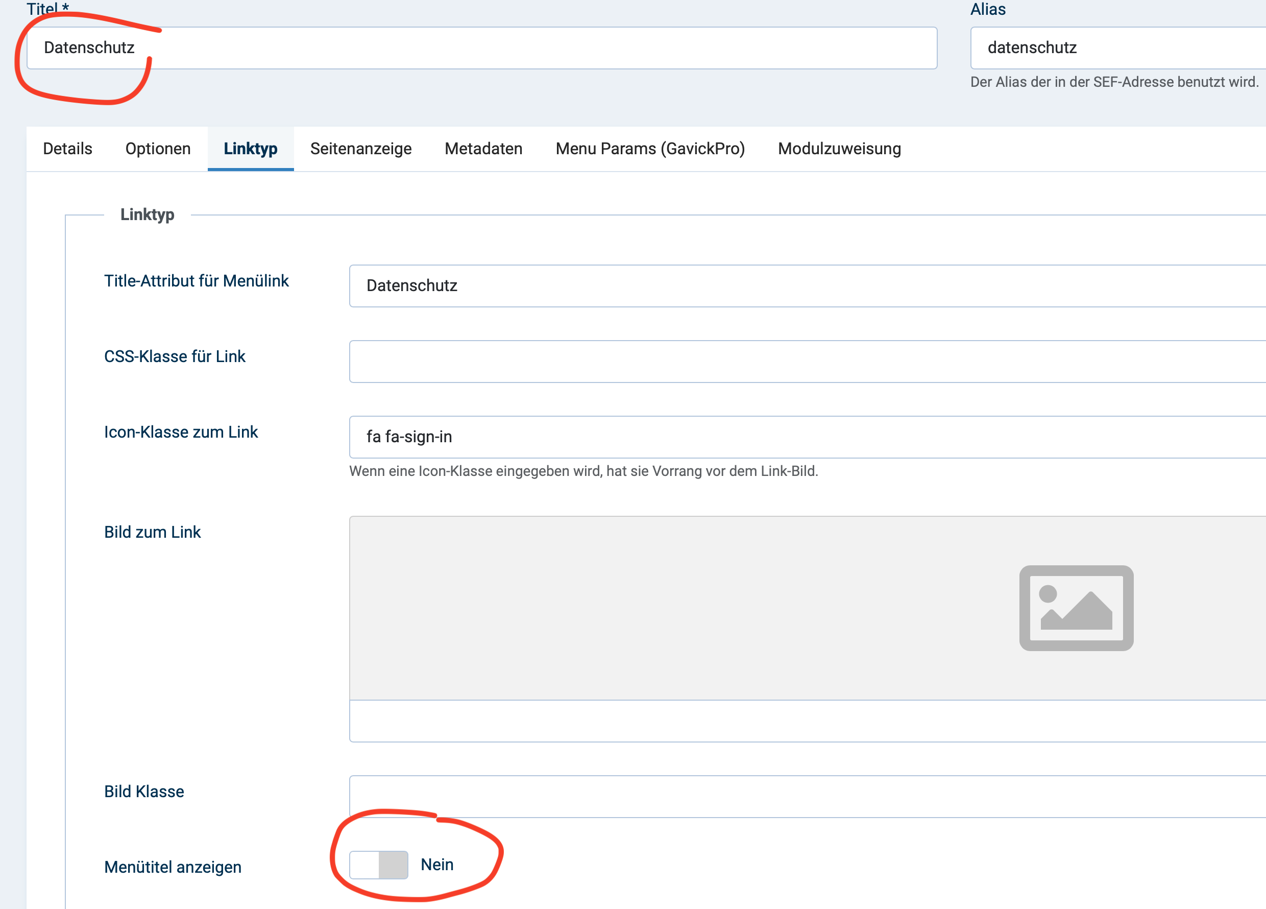Click the Titel input field
The height and width of the screenshot is (909, 1266).
coord(481,48)
